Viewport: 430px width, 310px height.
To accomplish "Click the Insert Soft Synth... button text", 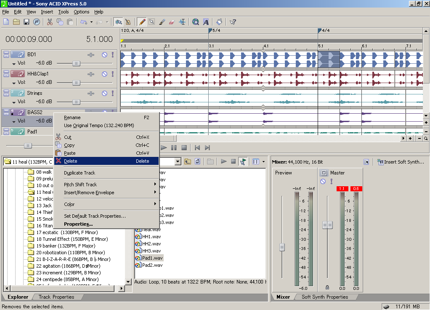I will (x=404, y=162).
